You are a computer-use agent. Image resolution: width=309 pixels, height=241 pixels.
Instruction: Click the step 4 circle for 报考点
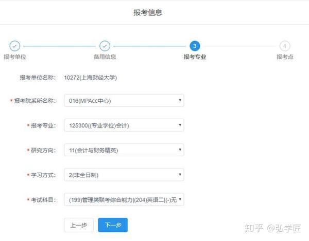[285, 46]
